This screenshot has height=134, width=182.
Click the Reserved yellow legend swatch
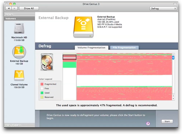coord(42,97)
